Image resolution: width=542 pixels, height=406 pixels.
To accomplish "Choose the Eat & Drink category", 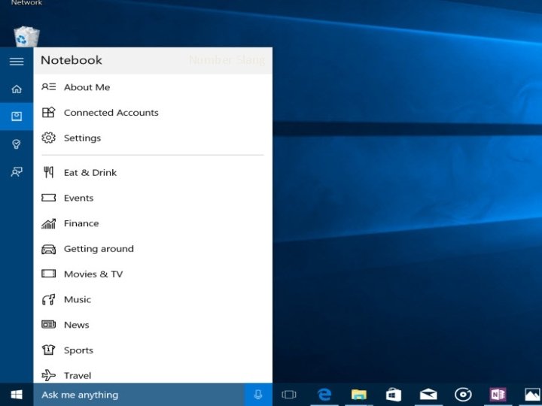I will click(x=90, y=173).
